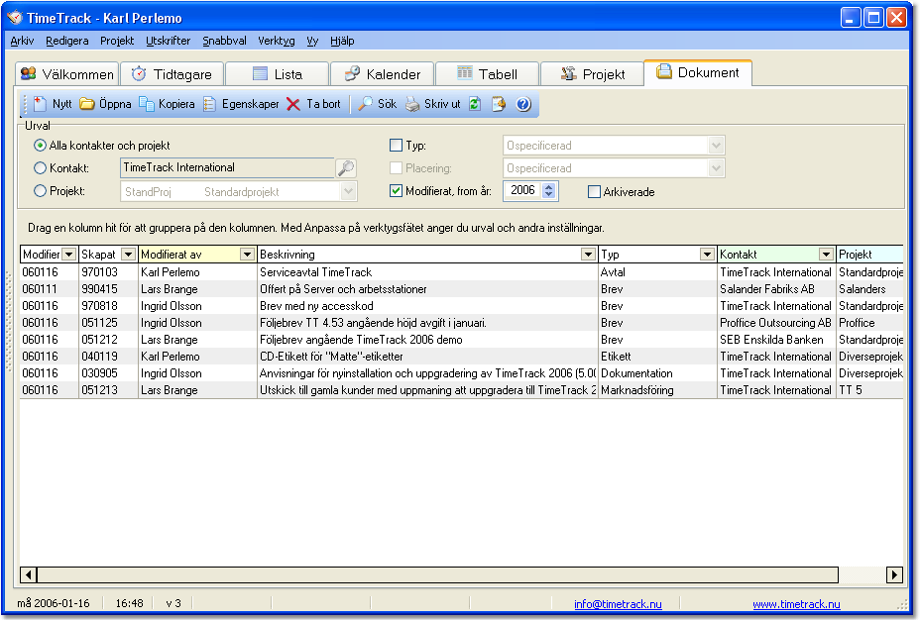Enable the Arkiverade checkbox

595,192
